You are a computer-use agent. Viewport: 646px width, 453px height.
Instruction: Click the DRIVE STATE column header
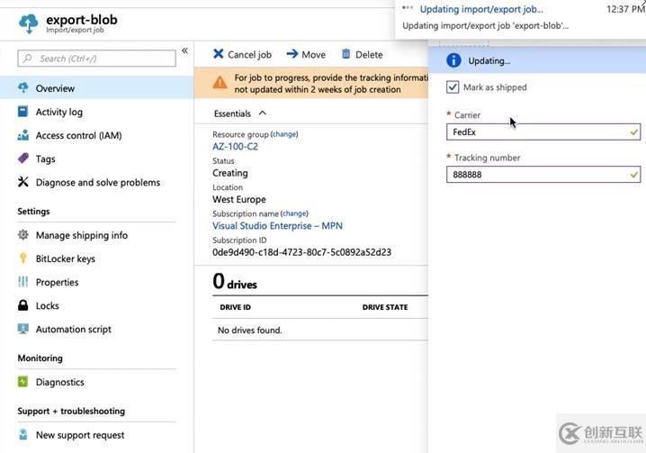click(x=385, y=307)
